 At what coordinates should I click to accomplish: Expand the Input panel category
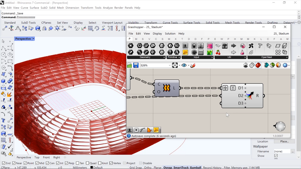coord(212,57)
